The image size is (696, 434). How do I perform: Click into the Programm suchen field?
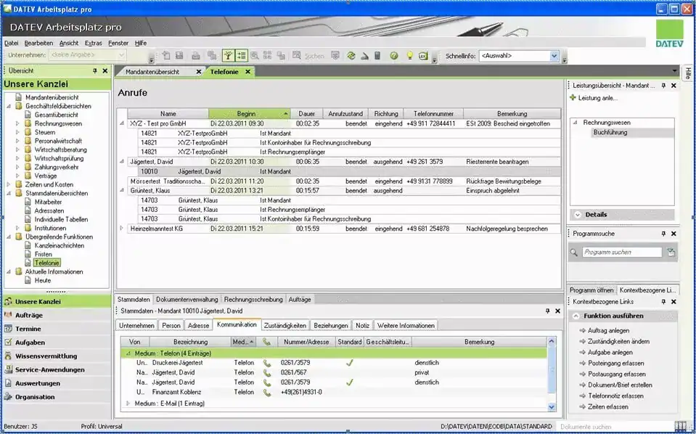pos(622,252)
